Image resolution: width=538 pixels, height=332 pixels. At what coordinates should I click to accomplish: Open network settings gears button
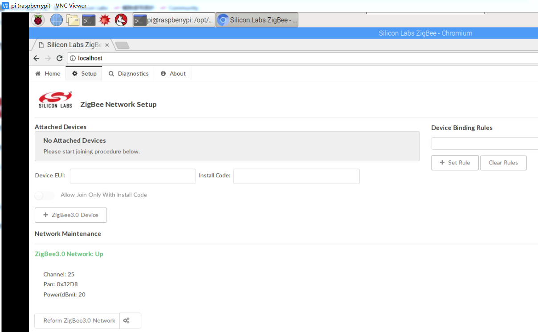pos(130,320)
